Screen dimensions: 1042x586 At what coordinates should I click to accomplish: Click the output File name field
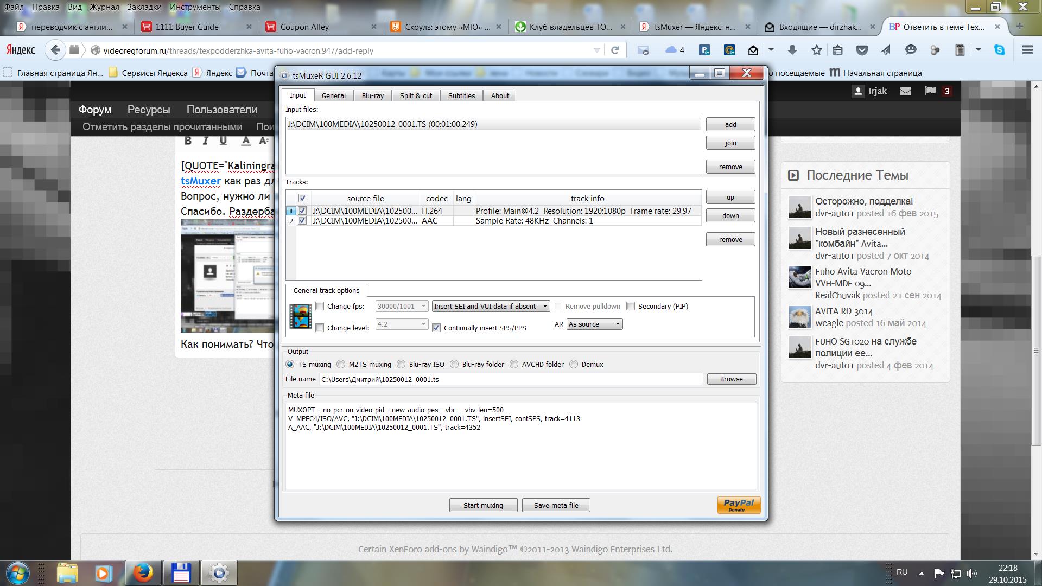[510, 379]
